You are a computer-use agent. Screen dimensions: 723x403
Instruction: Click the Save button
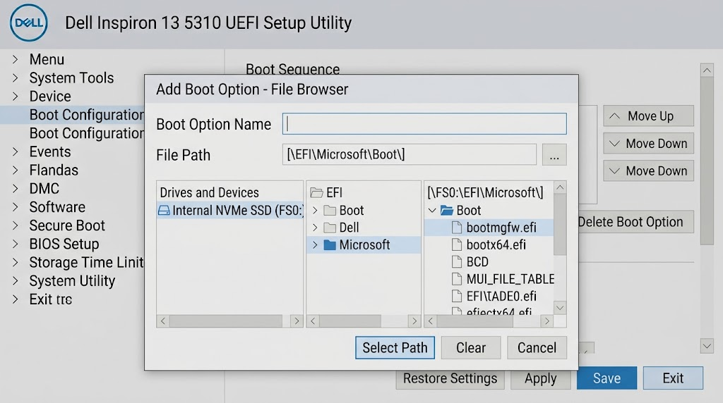(607, 378)
